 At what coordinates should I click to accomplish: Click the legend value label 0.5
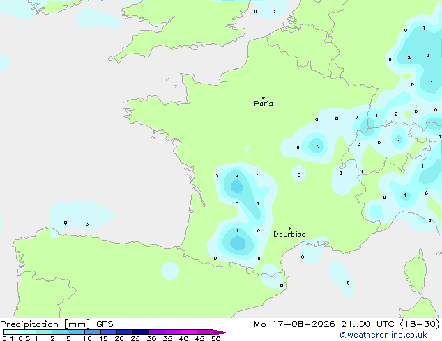24,338
